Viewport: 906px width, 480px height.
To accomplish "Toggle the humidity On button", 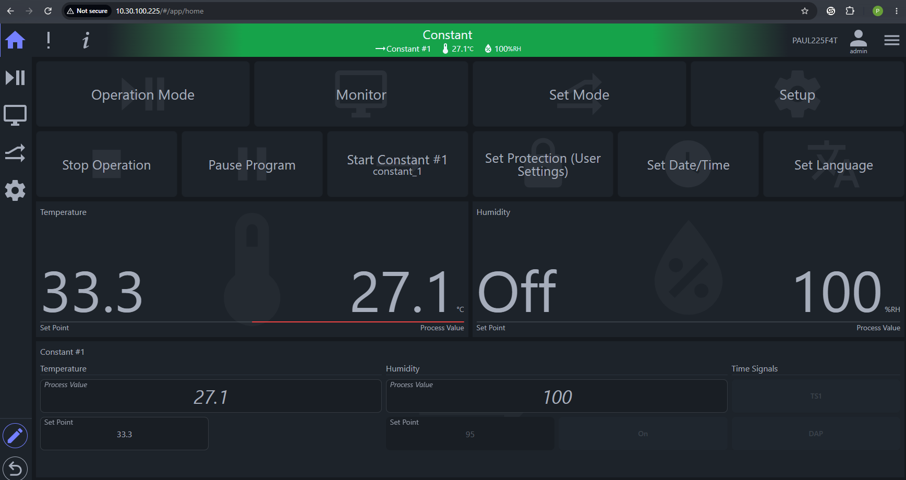I will (643, 434).
